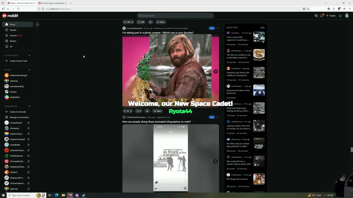Click the Search Reddit field
This screenshot has width=353, height=198.
tap(175, 16)
